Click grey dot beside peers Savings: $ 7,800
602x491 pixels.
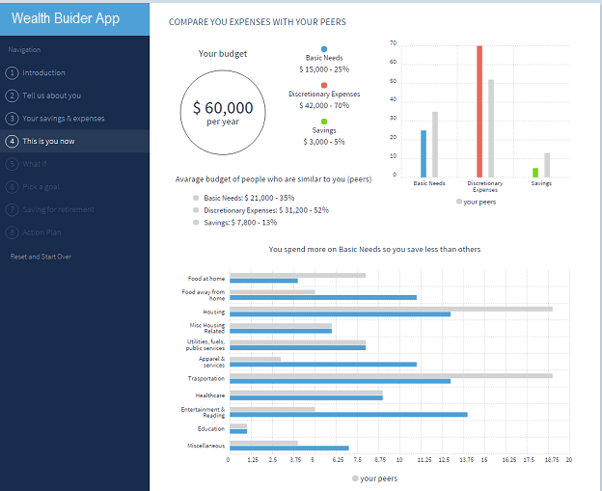[x=196, y=222]
